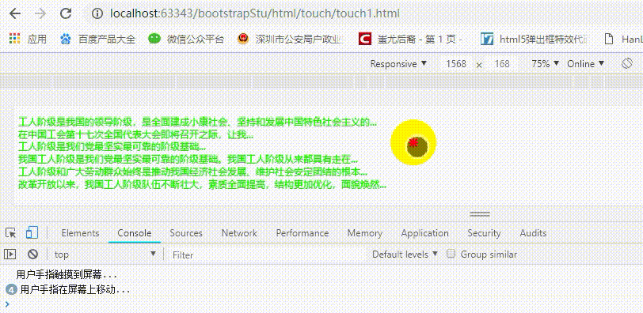Open the 微信公众平台 bookmark
This screenshot has width=643, height=313.
(x=186, y=40)
